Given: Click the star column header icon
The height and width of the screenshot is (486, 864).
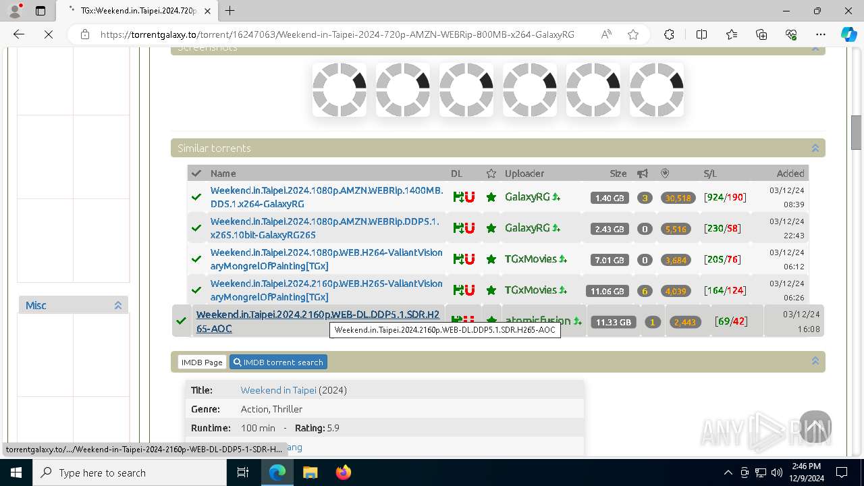Looking at the screenshot, I should pyautogui.click(x=491, y=173).
